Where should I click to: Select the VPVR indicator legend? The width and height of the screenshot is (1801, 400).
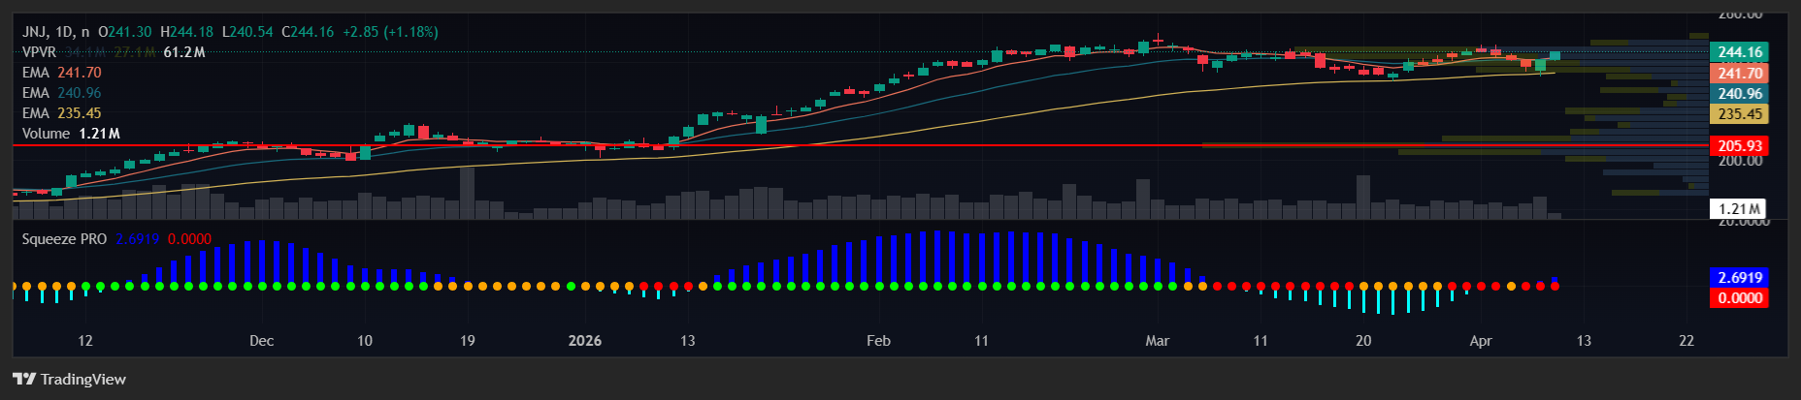(40, 52)
